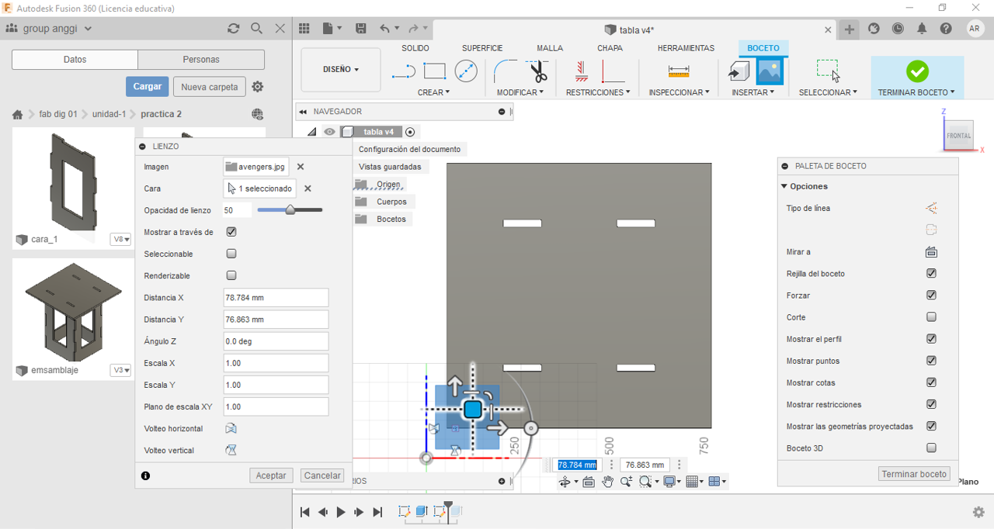
Task: Click the green Finish Sketch checkmark
Action: (x=917, y=71)
